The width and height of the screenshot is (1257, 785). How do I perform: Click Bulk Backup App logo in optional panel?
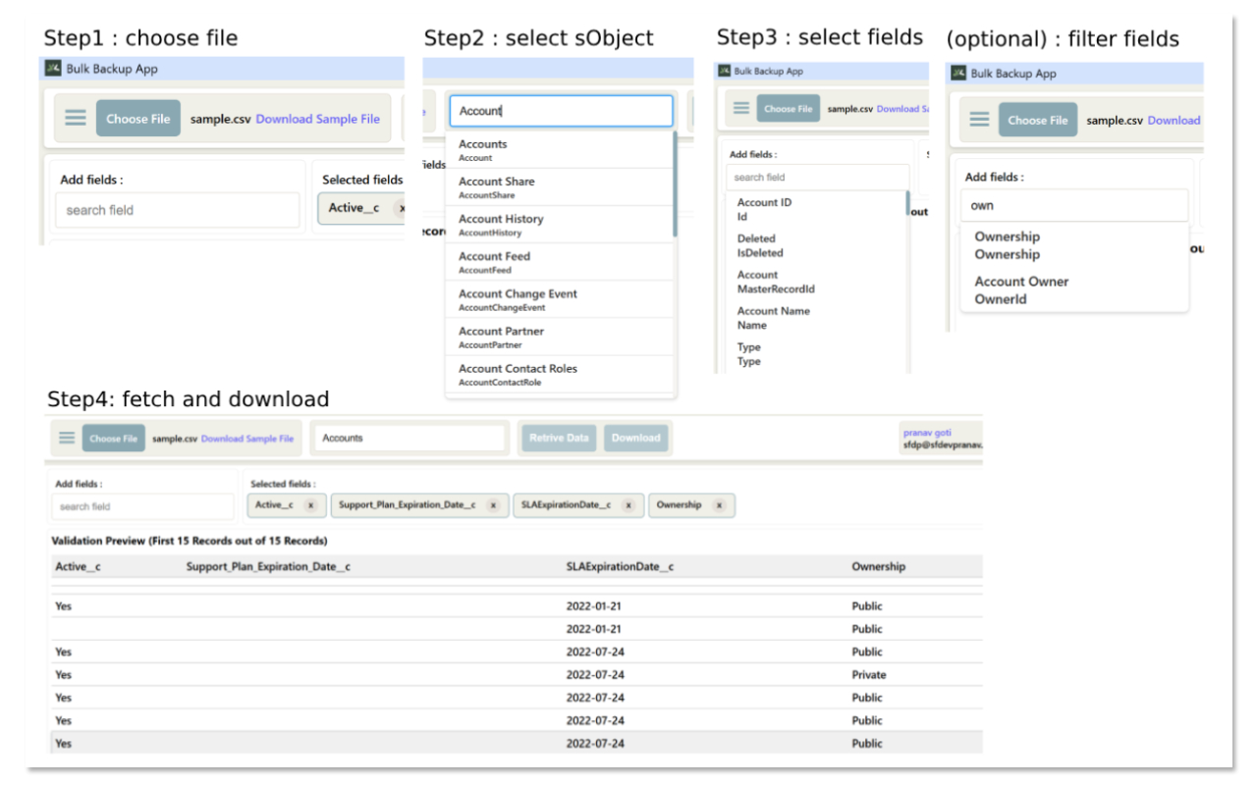[958, 73]
